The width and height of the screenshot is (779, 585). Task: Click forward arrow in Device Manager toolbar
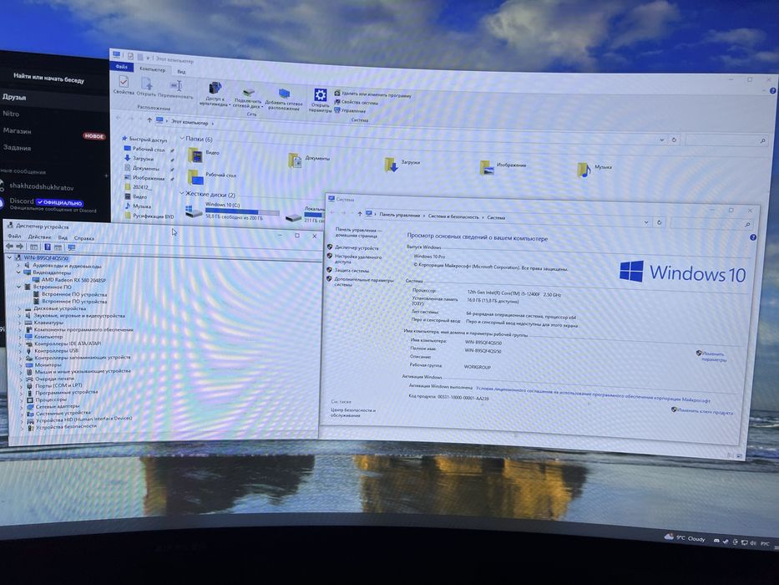pyautogui.click(x=19, y=247)
